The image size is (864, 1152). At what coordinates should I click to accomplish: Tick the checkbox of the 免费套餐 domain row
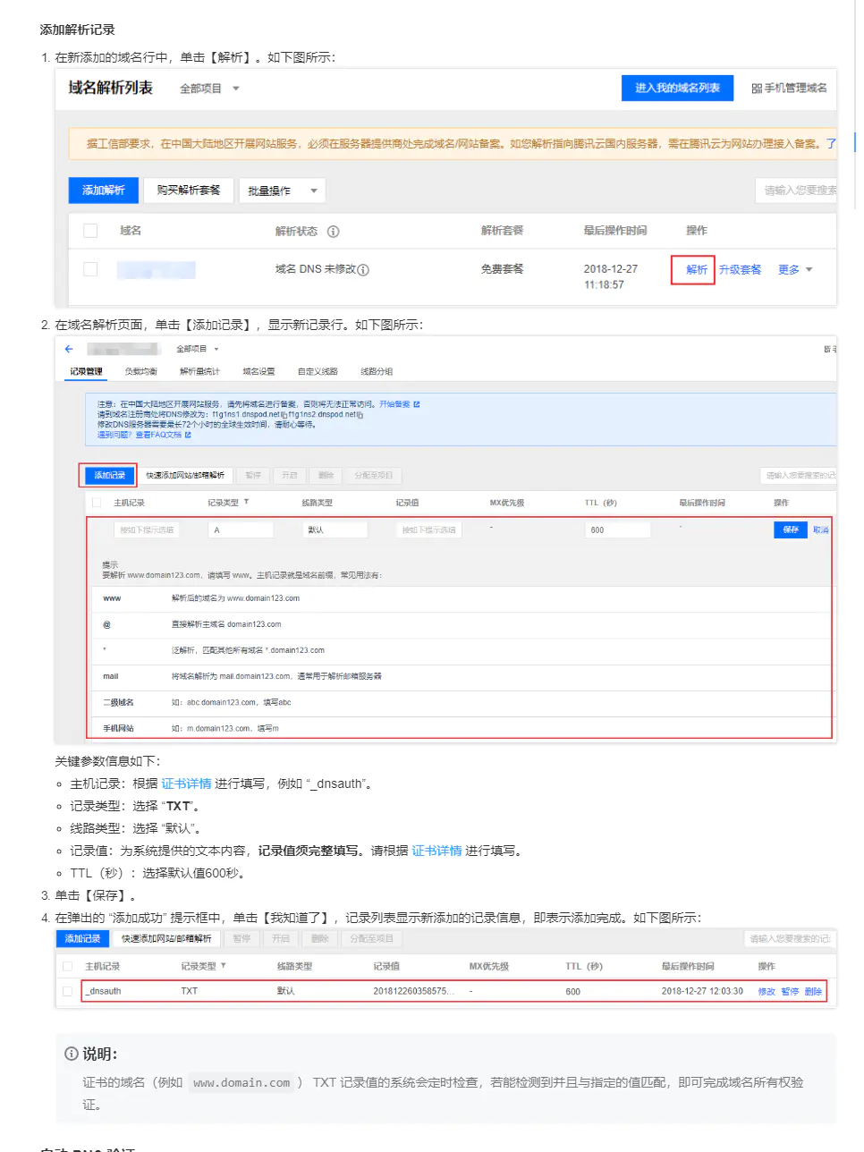coord(90,269)
